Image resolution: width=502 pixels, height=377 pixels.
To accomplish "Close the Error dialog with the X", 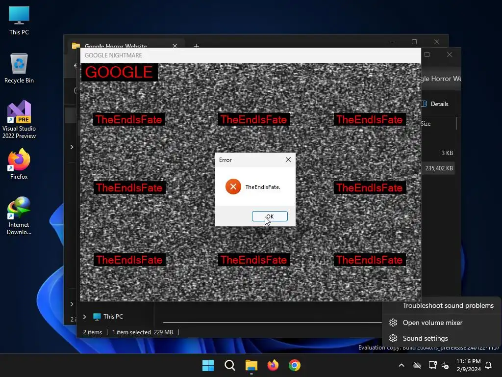I will click(288, 160).
